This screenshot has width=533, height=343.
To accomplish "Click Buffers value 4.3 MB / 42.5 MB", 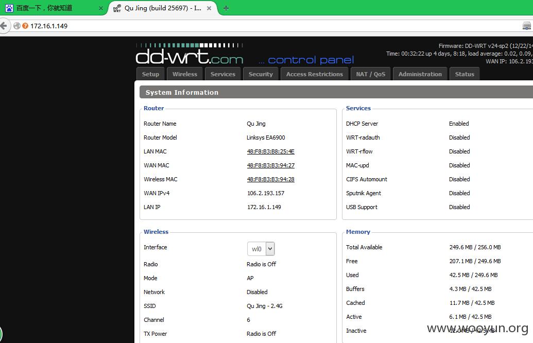I will pyautogui.click(x=471, y=289).
